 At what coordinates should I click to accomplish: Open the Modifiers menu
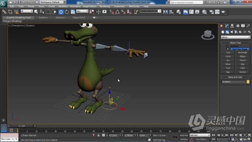pyautogui.click(x=63, y=7)
